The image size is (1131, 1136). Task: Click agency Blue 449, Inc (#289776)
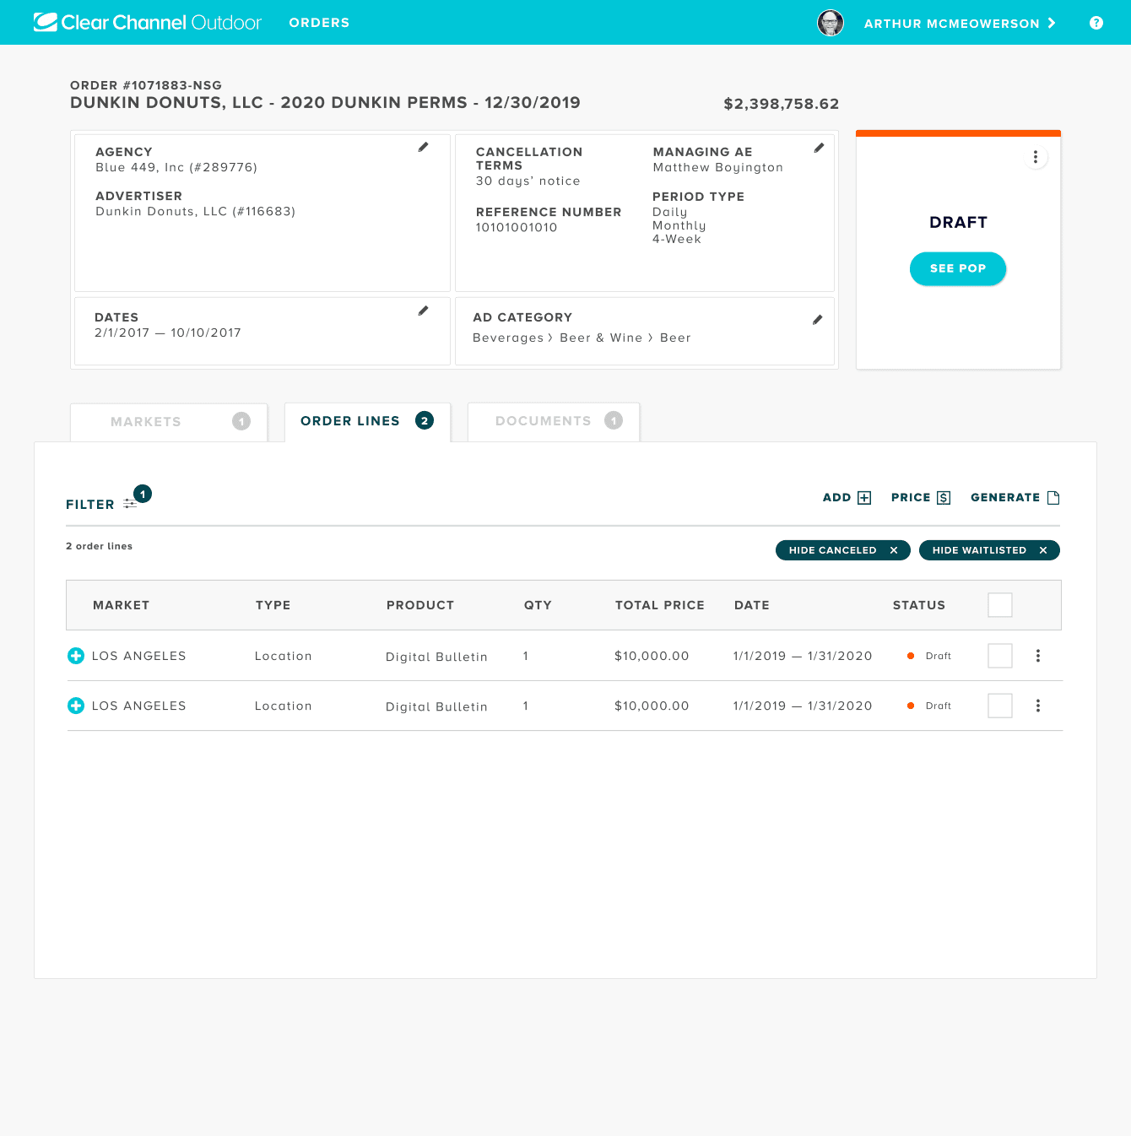[176, 167]
